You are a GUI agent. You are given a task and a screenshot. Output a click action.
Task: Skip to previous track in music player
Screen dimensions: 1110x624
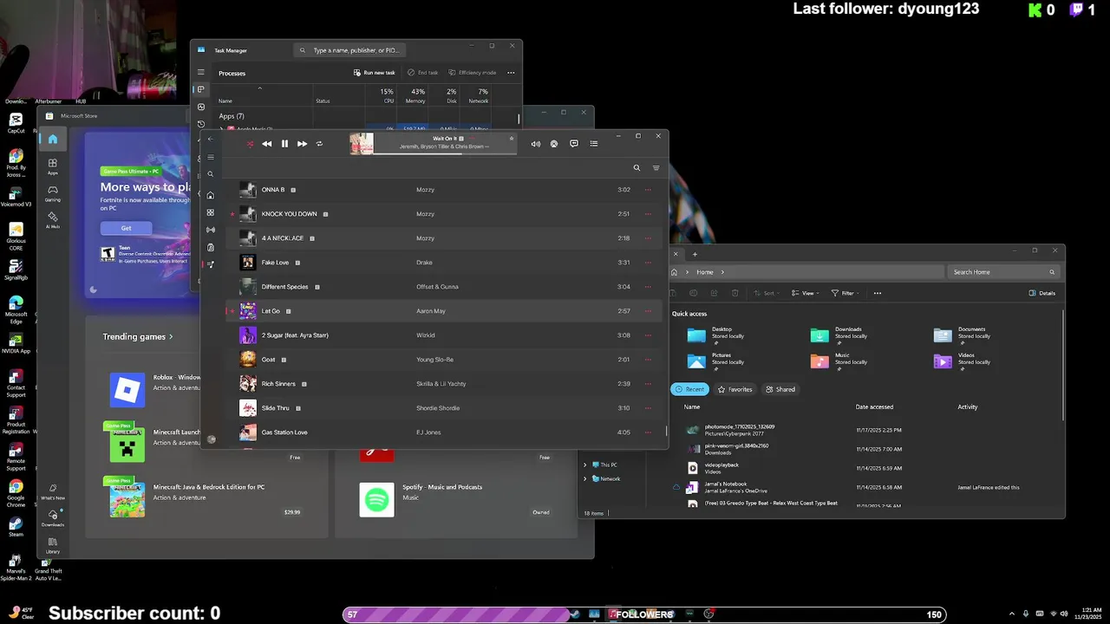pyautogui.click(x=267, y=144)
